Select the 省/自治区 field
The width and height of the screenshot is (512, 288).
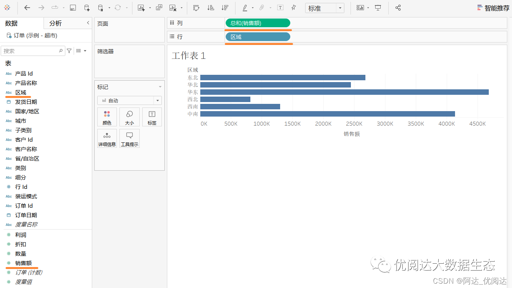(27, 158)
